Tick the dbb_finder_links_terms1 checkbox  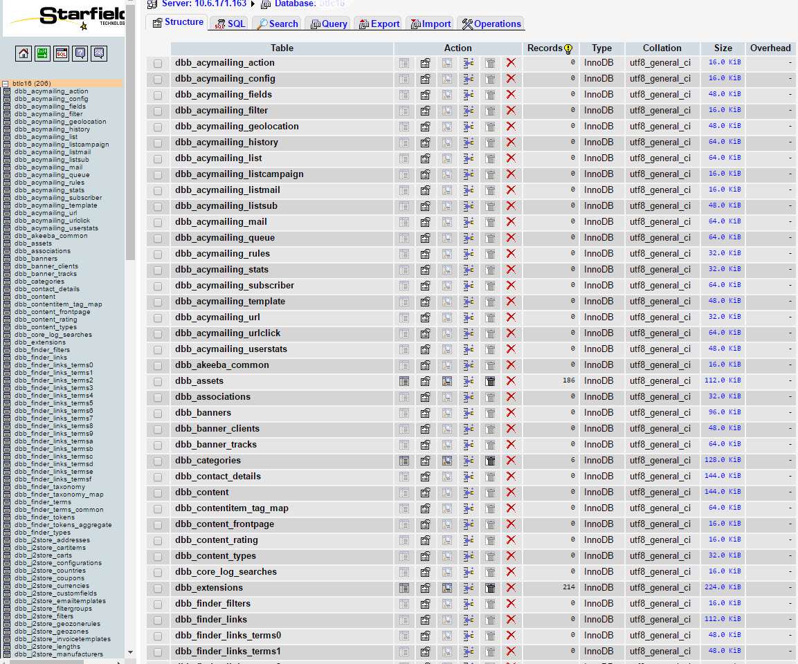pos(158,652)
